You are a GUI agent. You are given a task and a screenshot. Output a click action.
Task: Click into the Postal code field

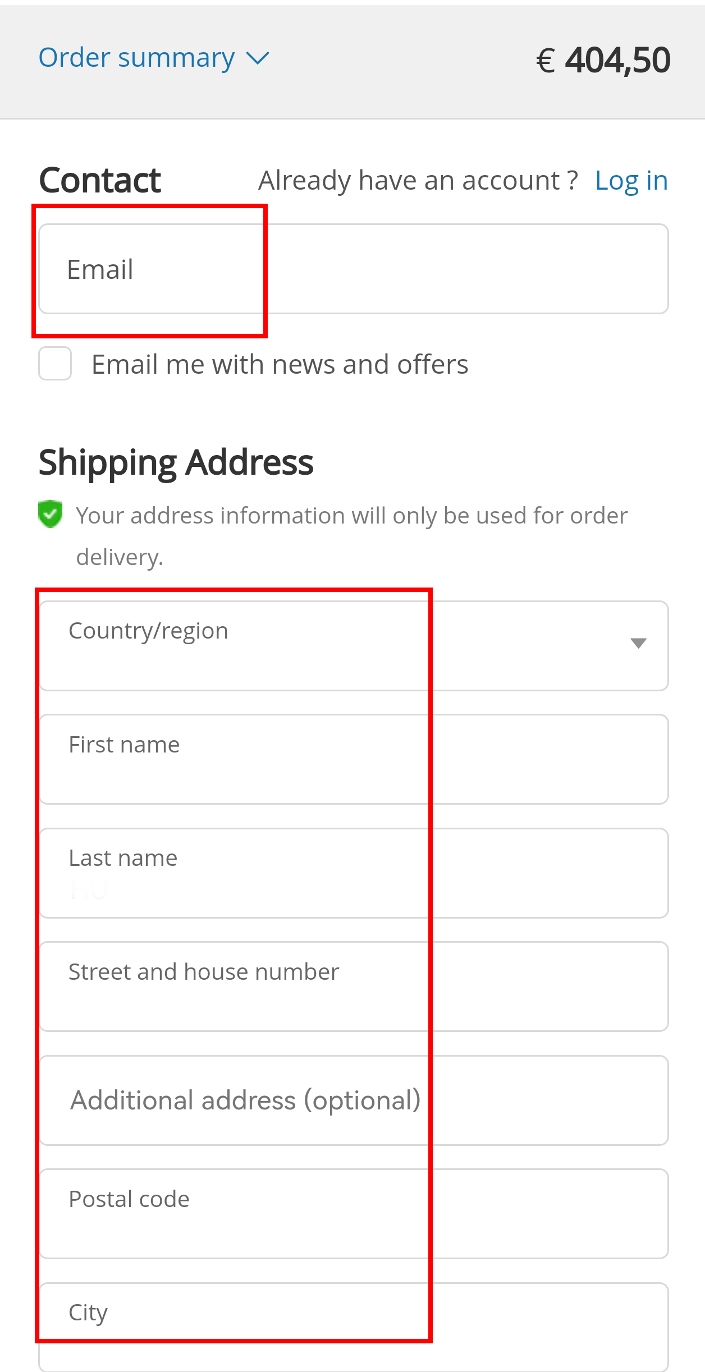pyautogui.click(x=354, y=1214)
